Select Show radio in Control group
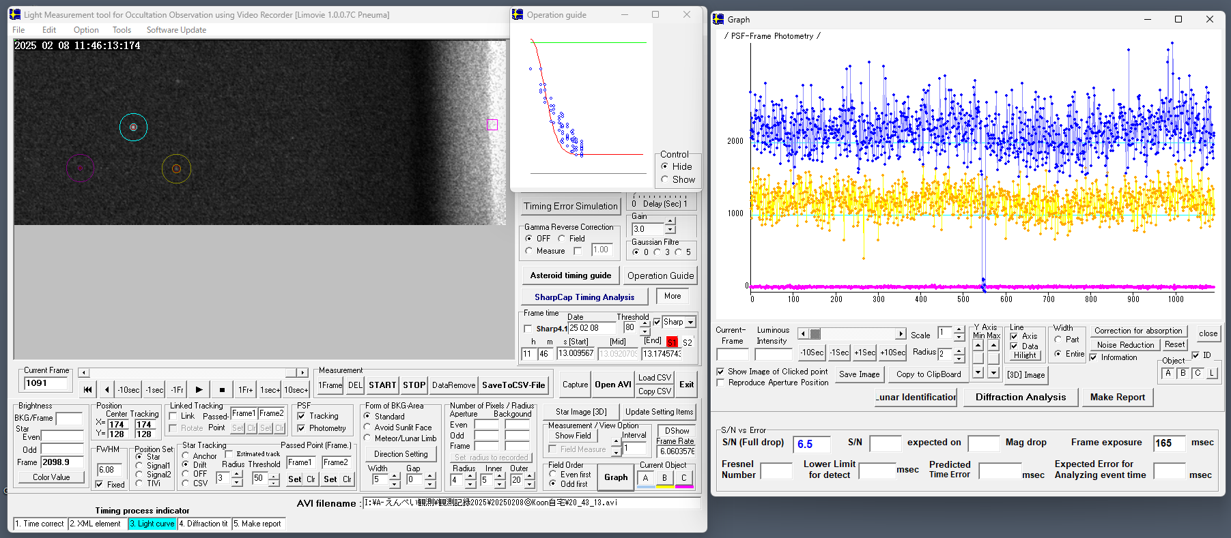This screenshot has height=538, width=1231. click(x=664, y=179)
